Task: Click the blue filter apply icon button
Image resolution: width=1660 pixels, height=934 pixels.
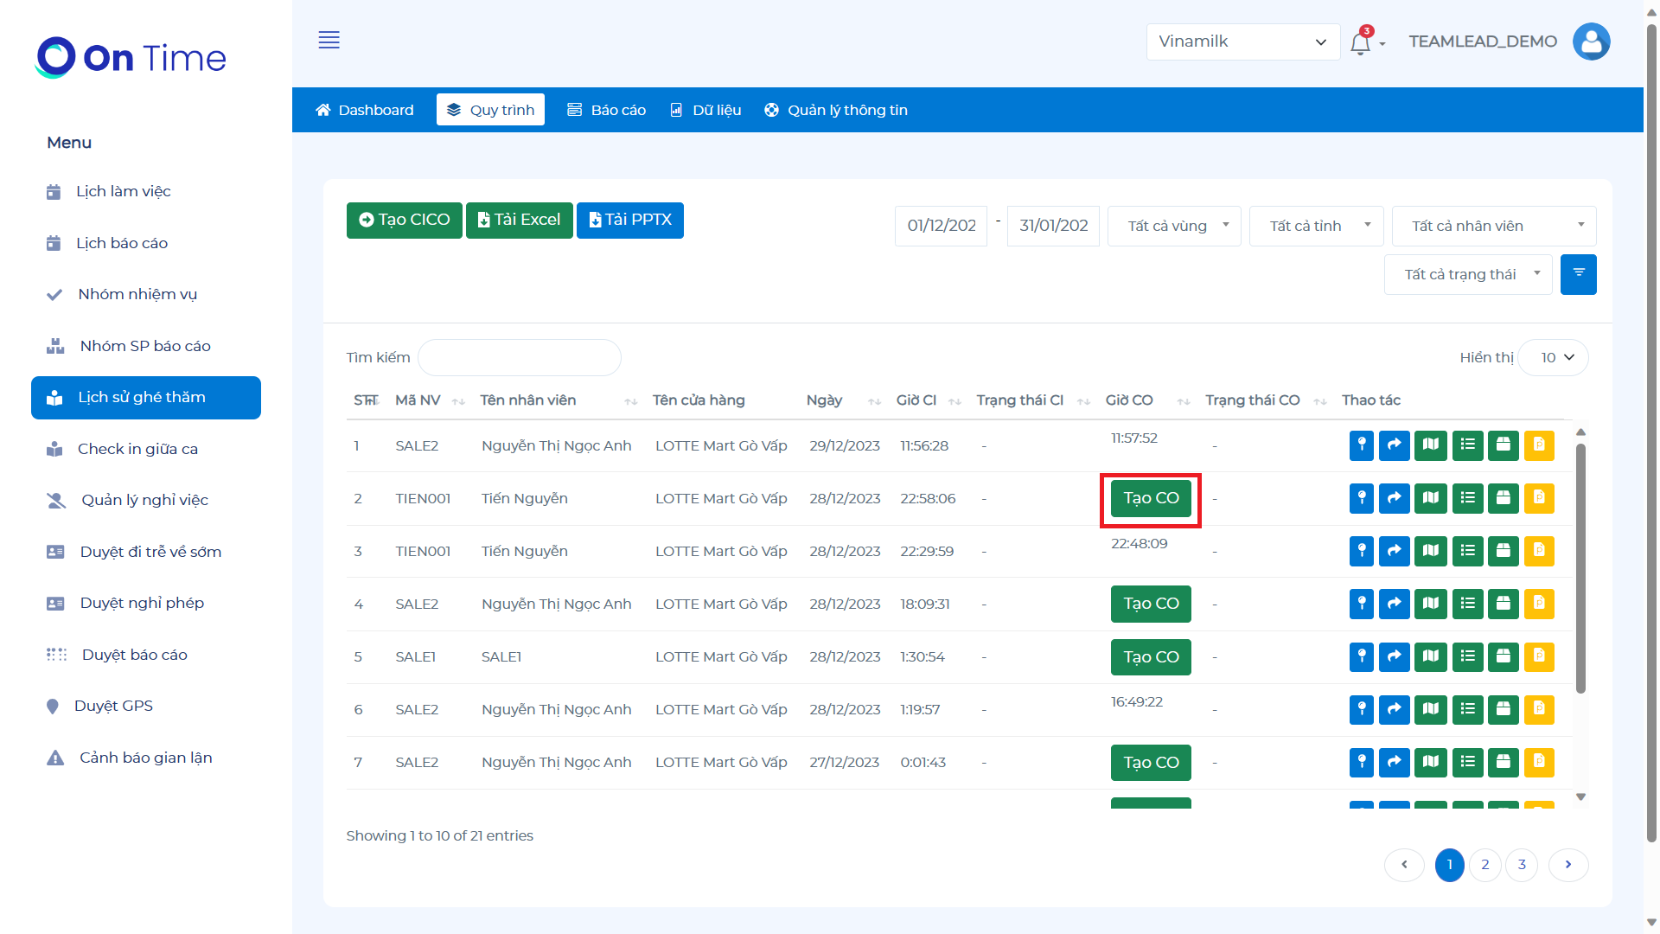Action: 1578,274
